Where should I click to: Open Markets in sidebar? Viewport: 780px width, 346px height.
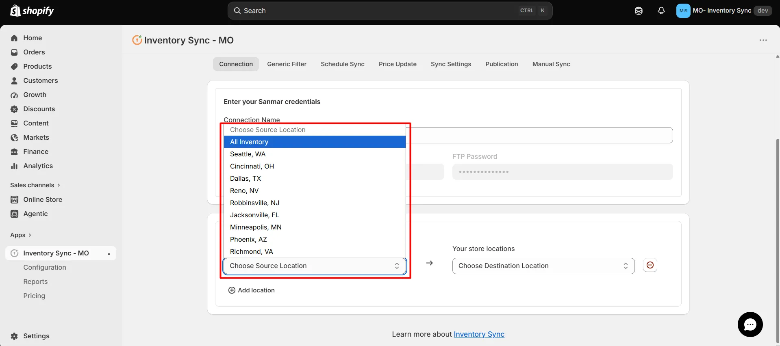(x=36, y=137)
